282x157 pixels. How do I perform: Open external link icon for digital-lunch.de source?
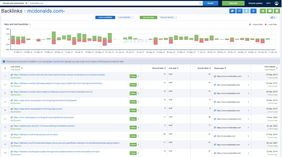(12, 126)
